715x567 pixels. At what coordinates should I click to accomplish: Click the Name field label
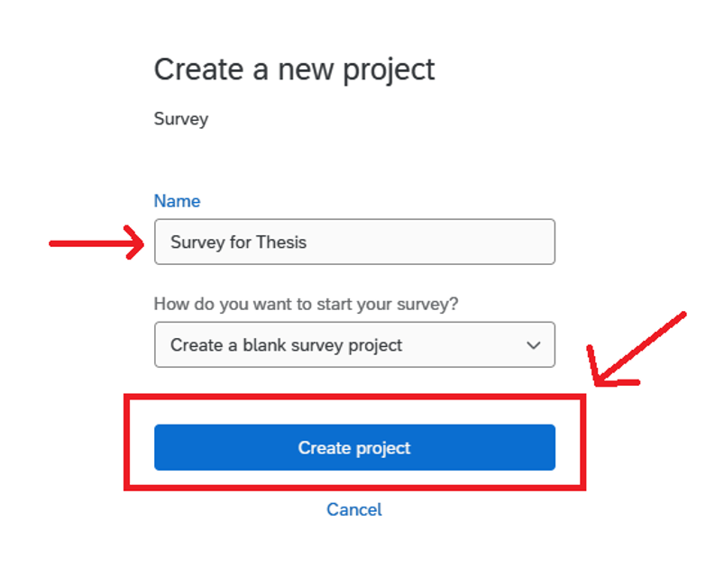[x=177, y=201]
